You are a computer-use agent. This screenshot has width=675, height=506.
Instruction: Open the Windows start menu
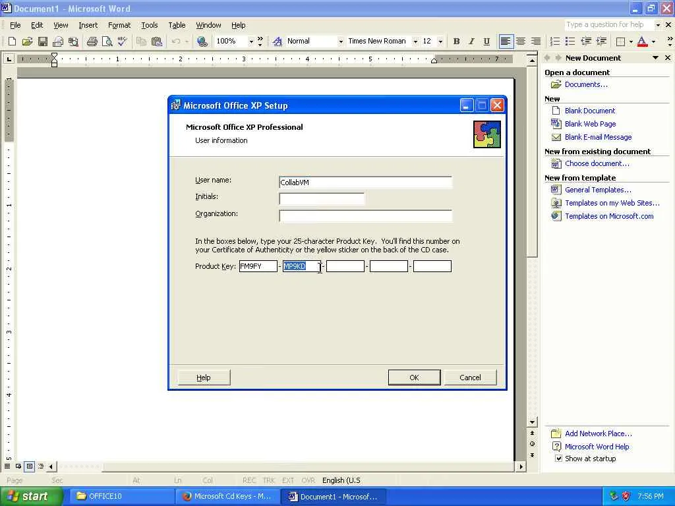tap(30, 496)
